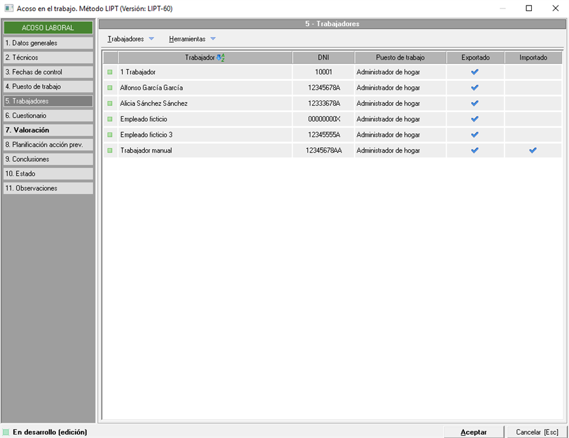Toggle Exportado checkmark for Empleado ficticio
Image resolution: width=569 pixels, height=438 pixels.
coord(475,119)
